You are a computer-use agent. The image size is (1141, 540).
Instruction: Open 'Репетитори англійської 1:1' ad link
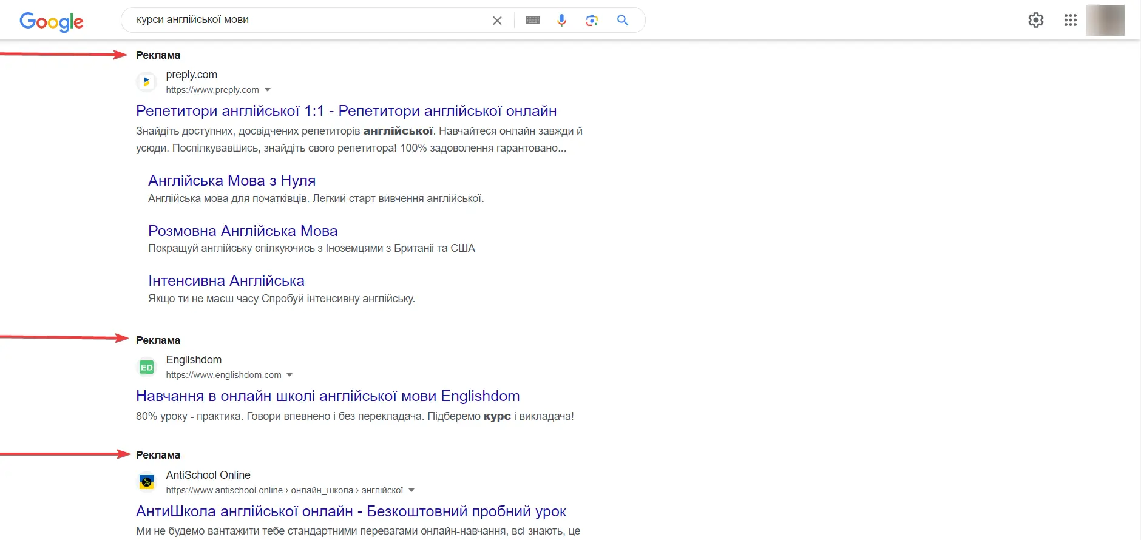coord(346,111)
